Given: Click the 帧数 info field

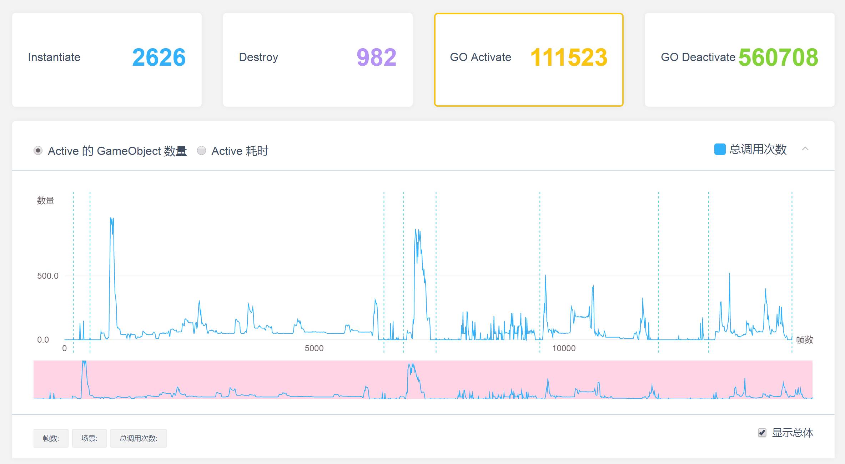Looking at the screenshot, I should tap(51, 438).
